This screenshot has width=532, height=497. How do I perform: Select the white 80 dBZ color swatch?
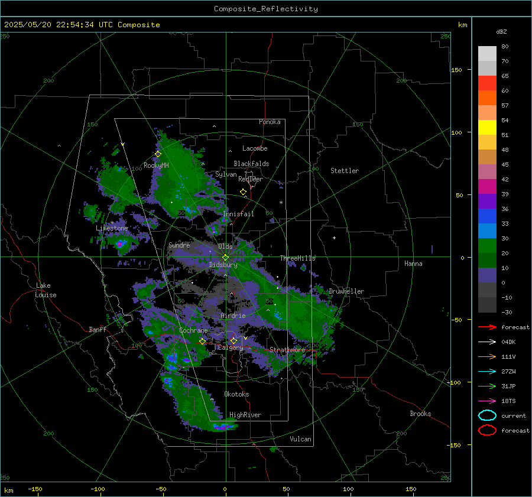(x=487, y=54)
